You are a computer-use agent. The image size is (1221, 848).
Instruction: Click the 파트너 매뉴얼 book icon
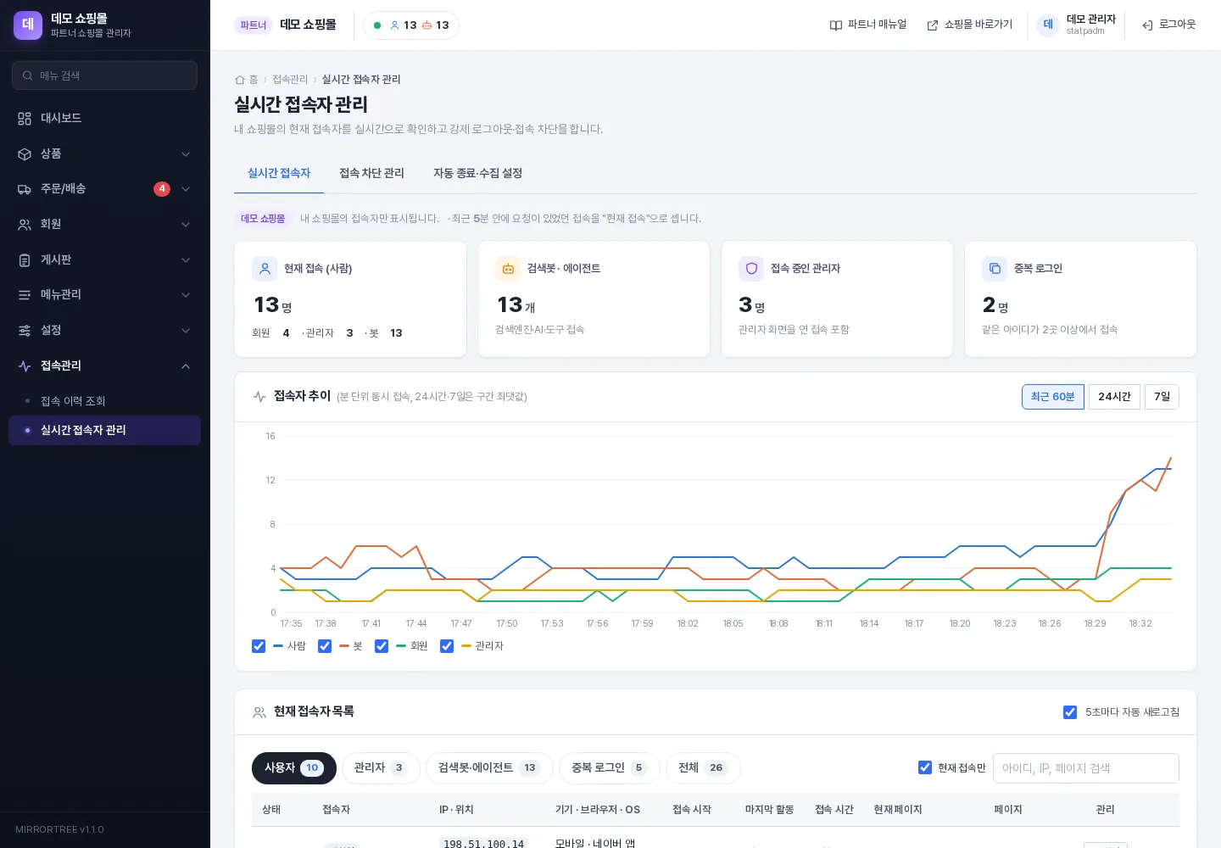click(836, 25)
